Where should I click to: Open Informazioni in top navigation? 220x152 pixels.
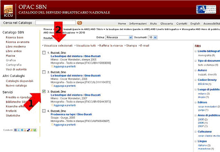click(x=138, y=24)
